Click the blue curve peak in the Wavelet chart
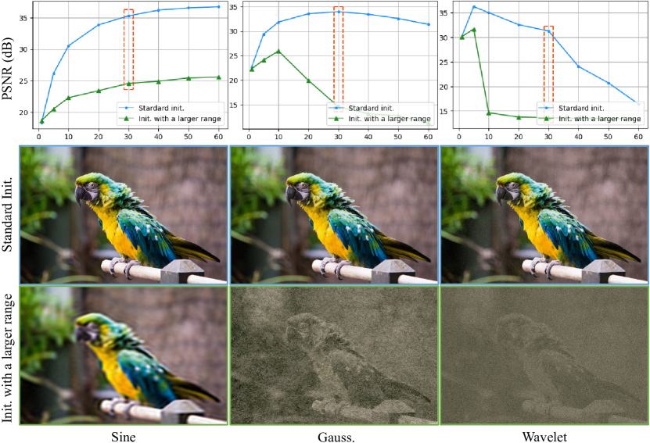 (x=474, y=6)
